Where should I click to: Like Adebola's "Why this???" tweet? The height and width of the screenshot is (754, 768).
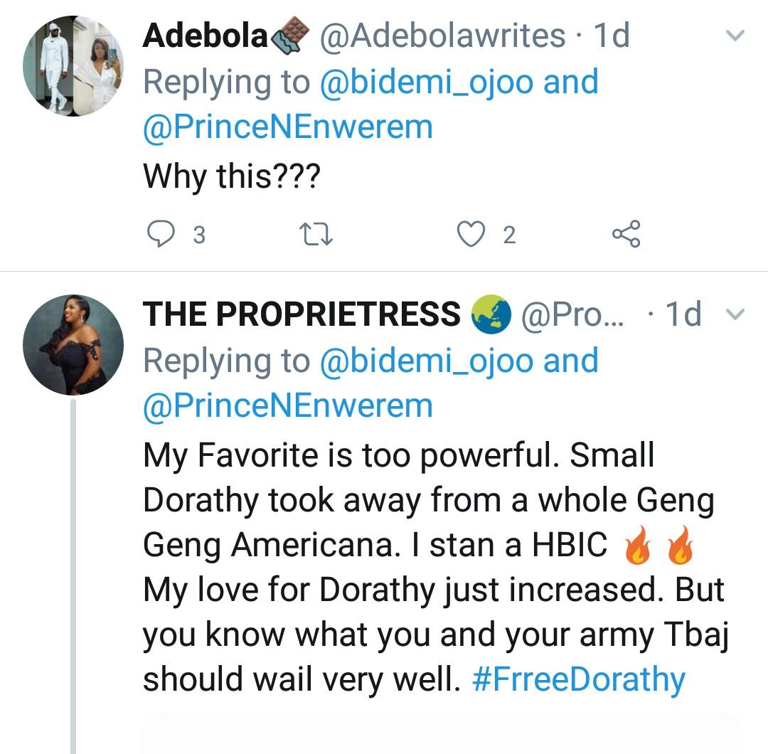click(x=470, y=234)
